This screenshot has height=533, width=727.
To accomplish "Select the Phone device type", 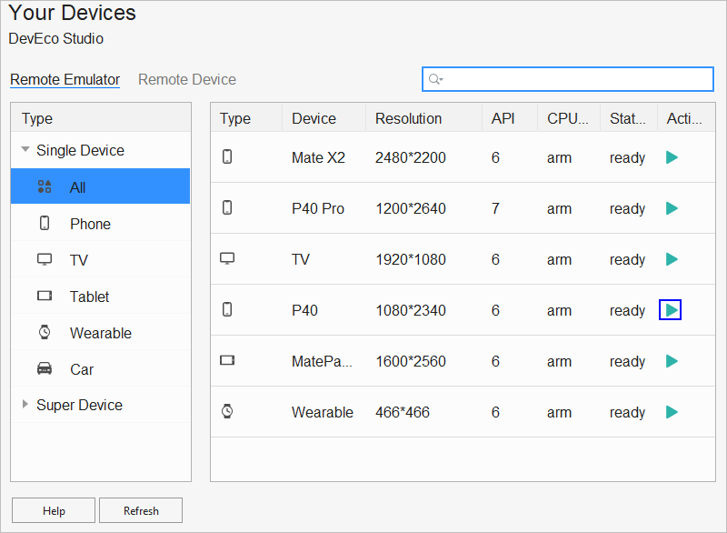I will 90,224.
